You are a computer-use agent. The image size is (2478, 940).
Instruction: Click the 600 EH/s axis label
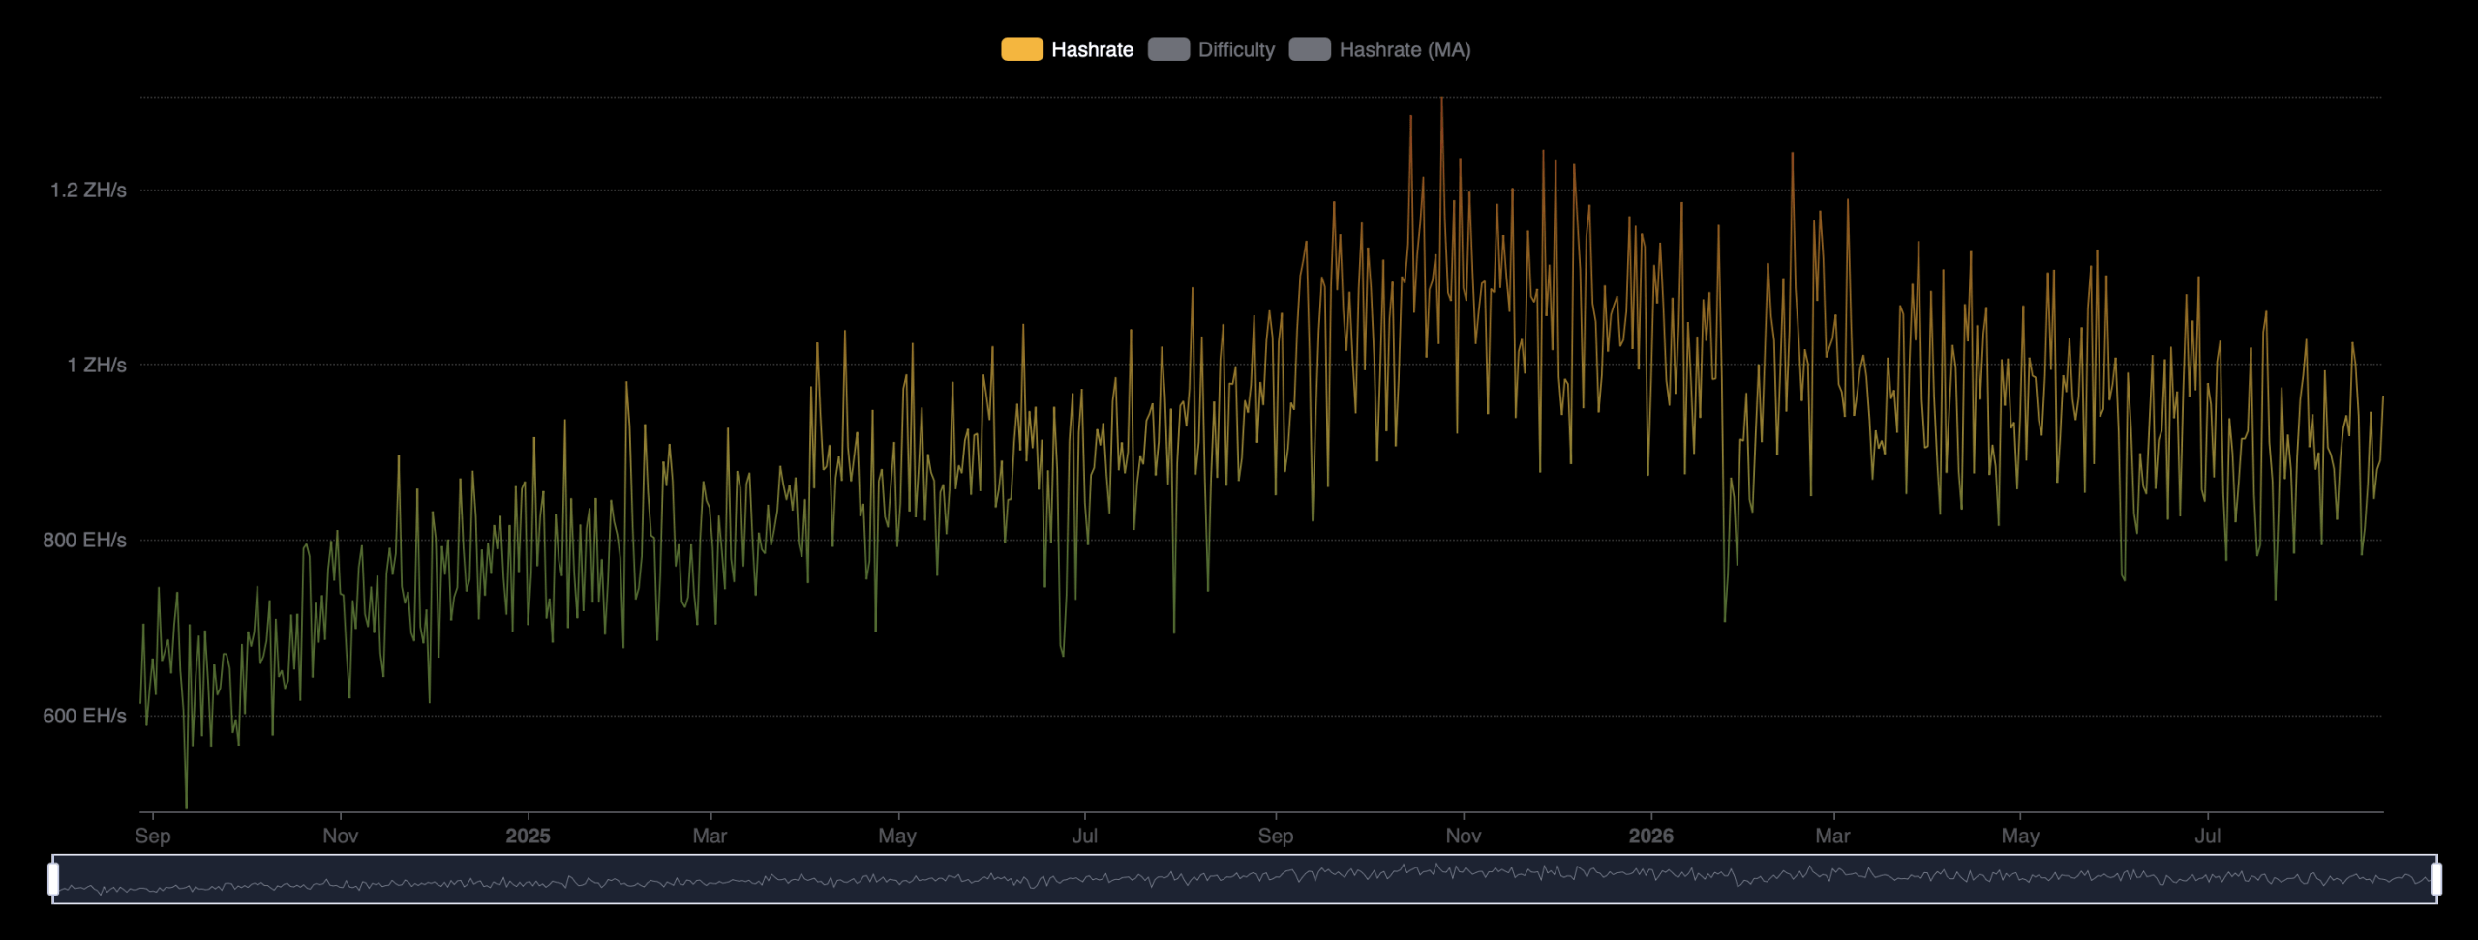[84, 717]
